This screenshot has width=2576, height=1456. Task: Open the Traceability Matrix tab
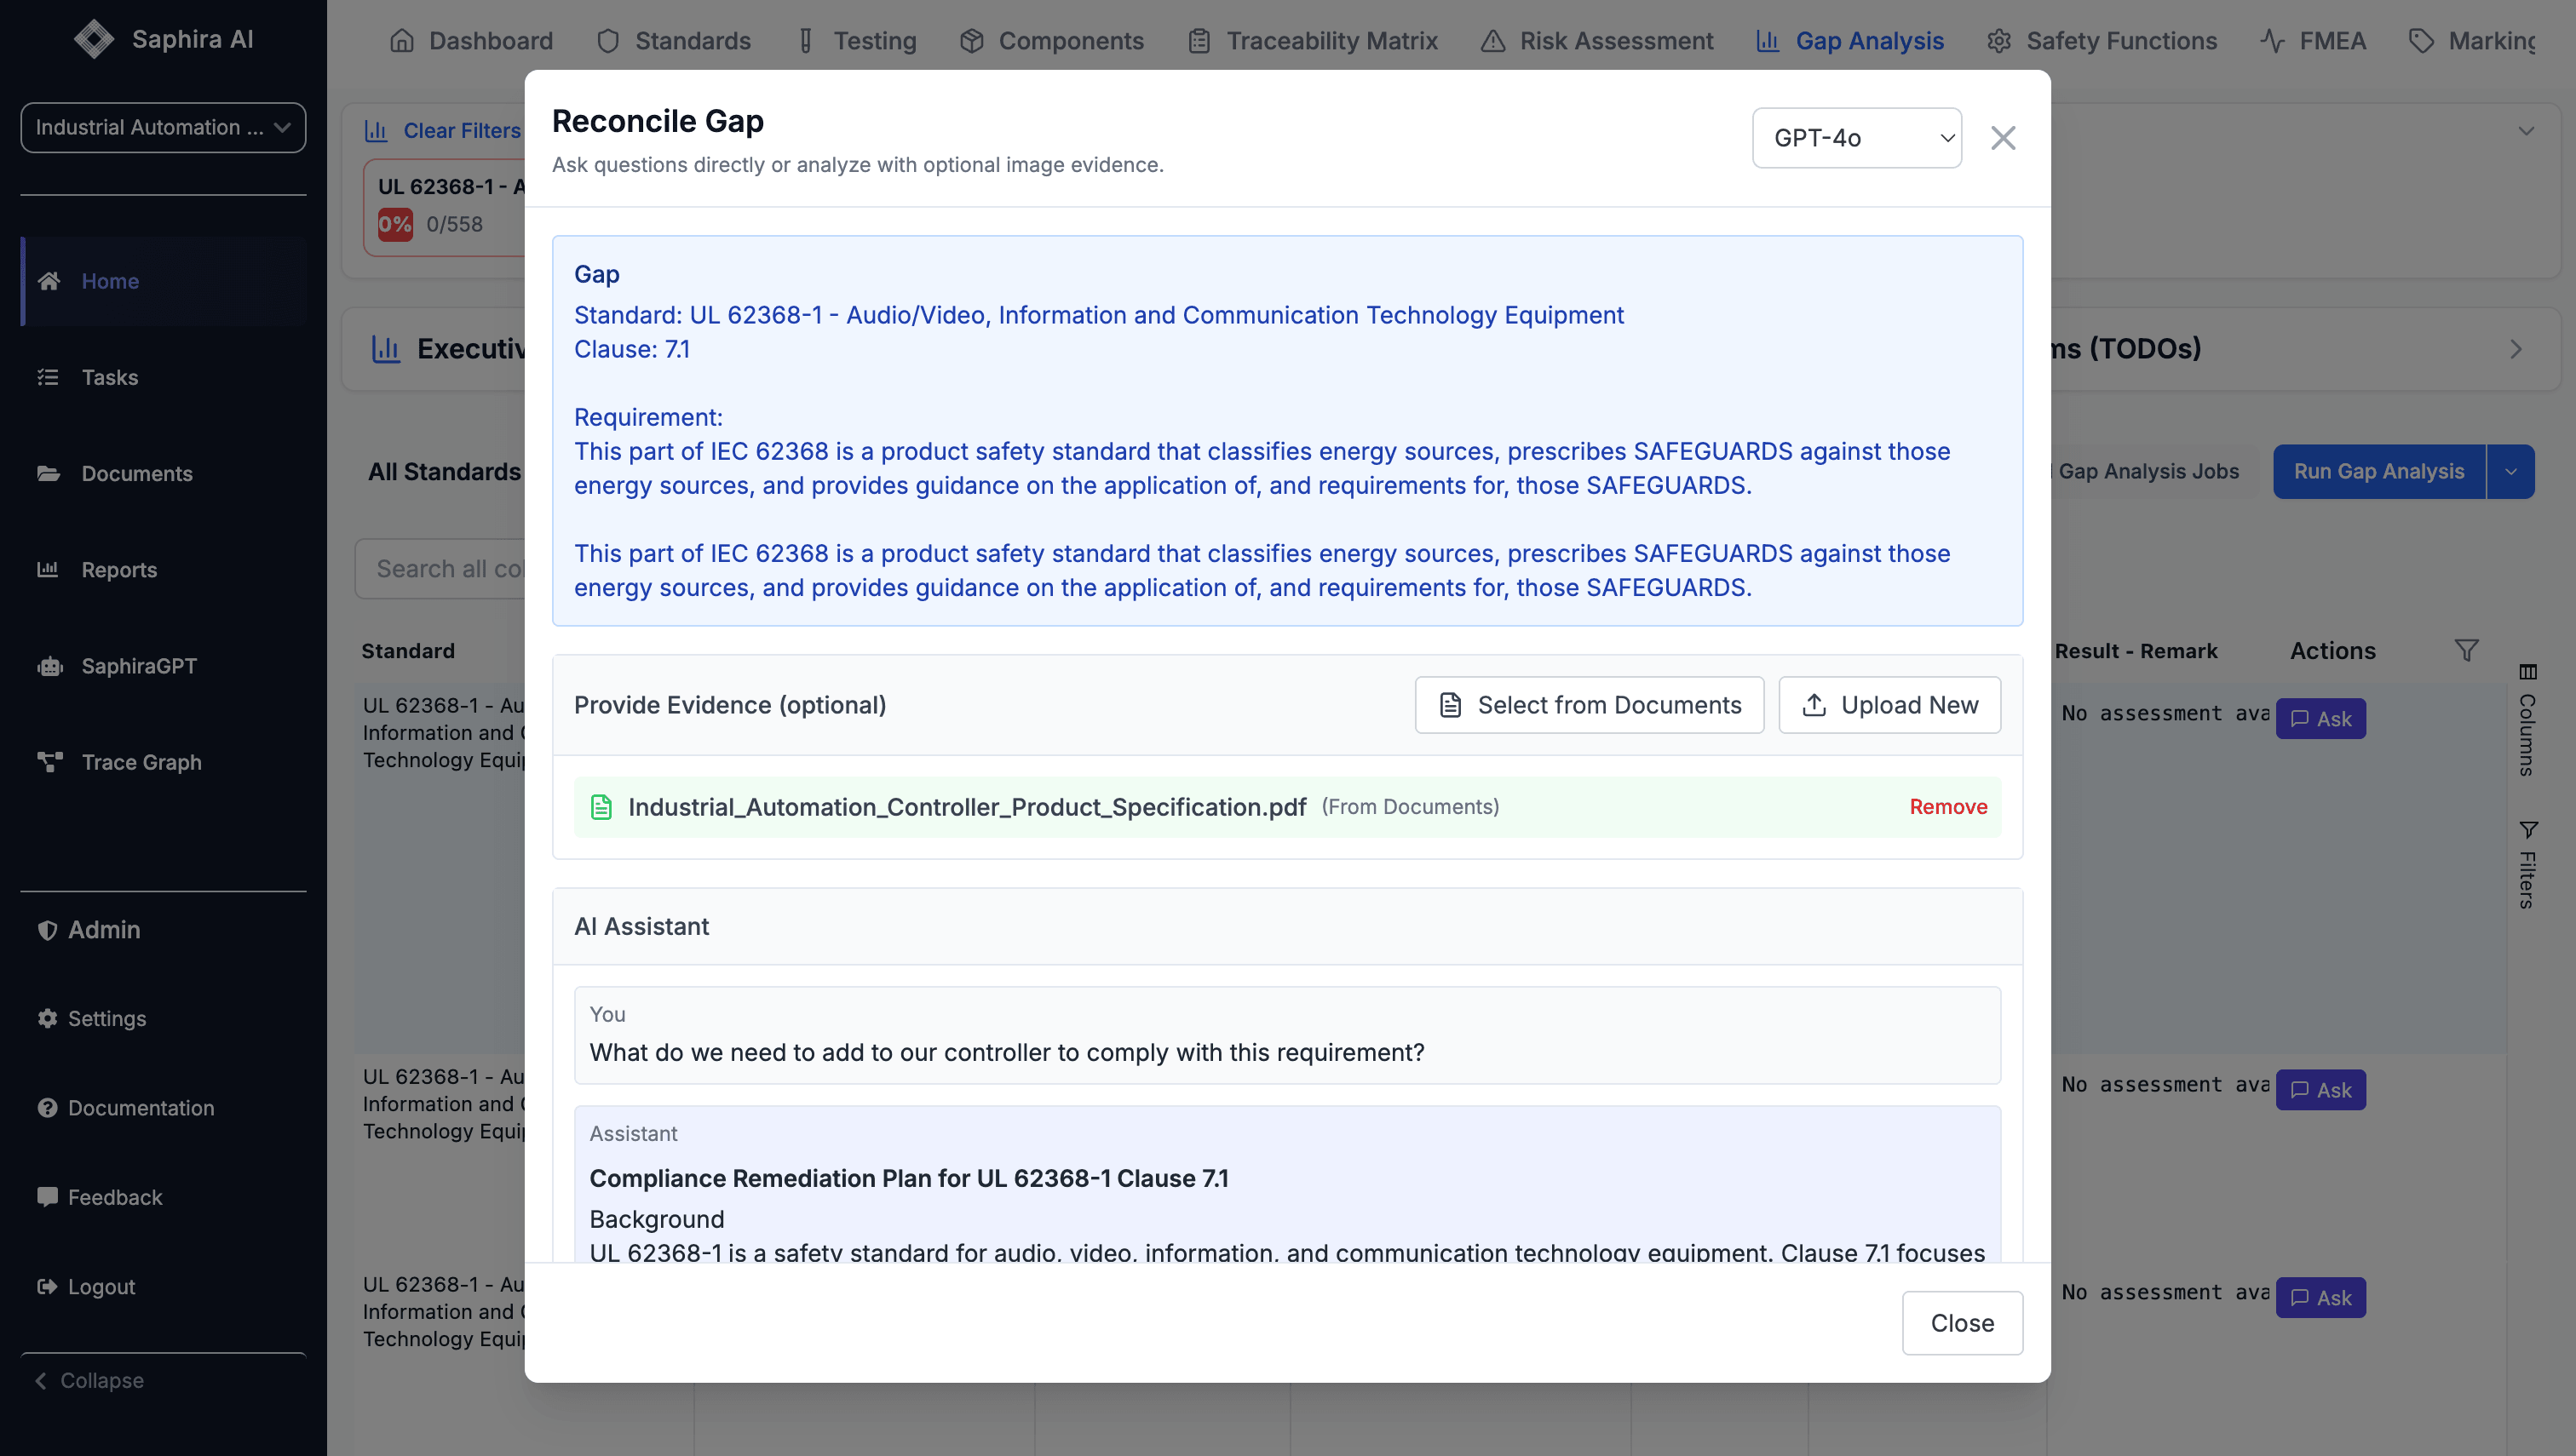[x=1313, y=41]
